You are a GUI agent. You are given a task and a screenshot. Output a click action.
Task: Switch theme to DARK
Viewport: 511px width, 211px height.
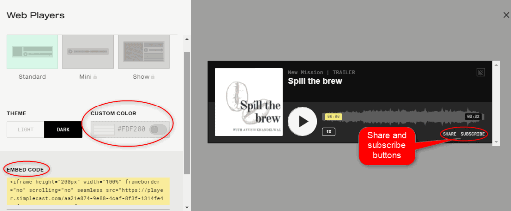[x=63, y=129]
